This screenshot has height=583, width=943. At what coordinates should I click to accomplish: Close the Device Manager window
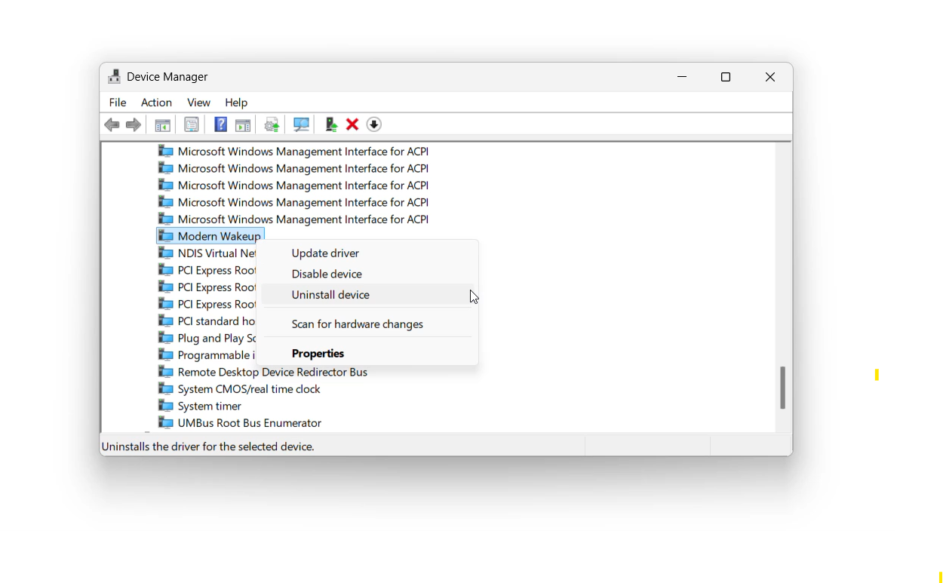click(769, 77)
